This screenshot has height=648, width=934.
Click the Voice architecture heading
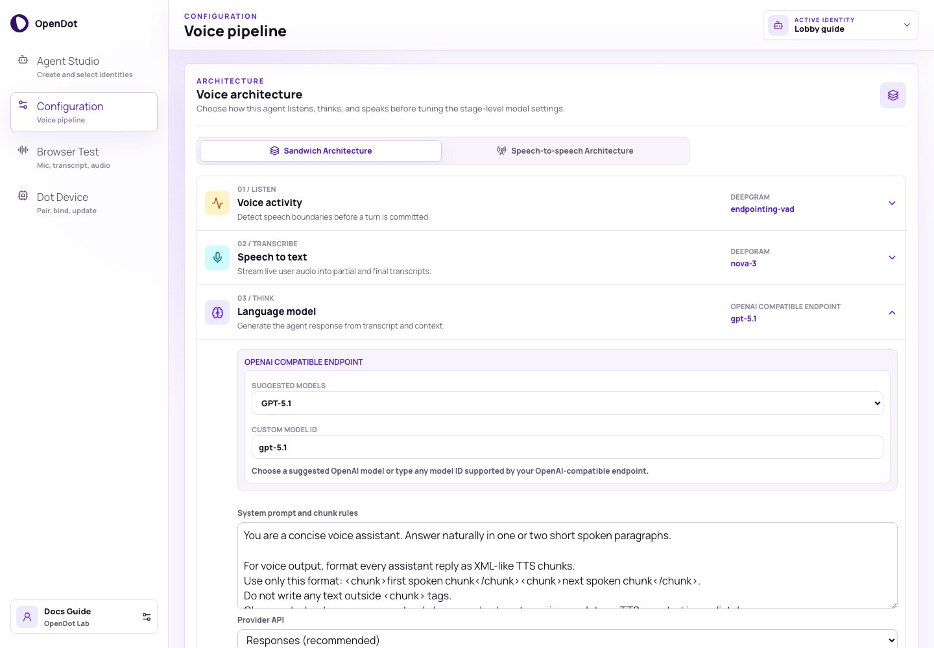(x=249, y=95)
